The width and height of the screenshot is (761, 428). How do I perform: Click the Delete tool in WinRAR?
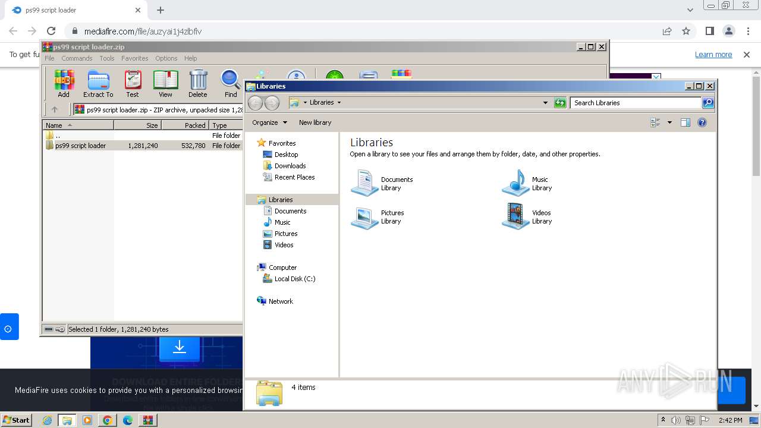[198, 83]
